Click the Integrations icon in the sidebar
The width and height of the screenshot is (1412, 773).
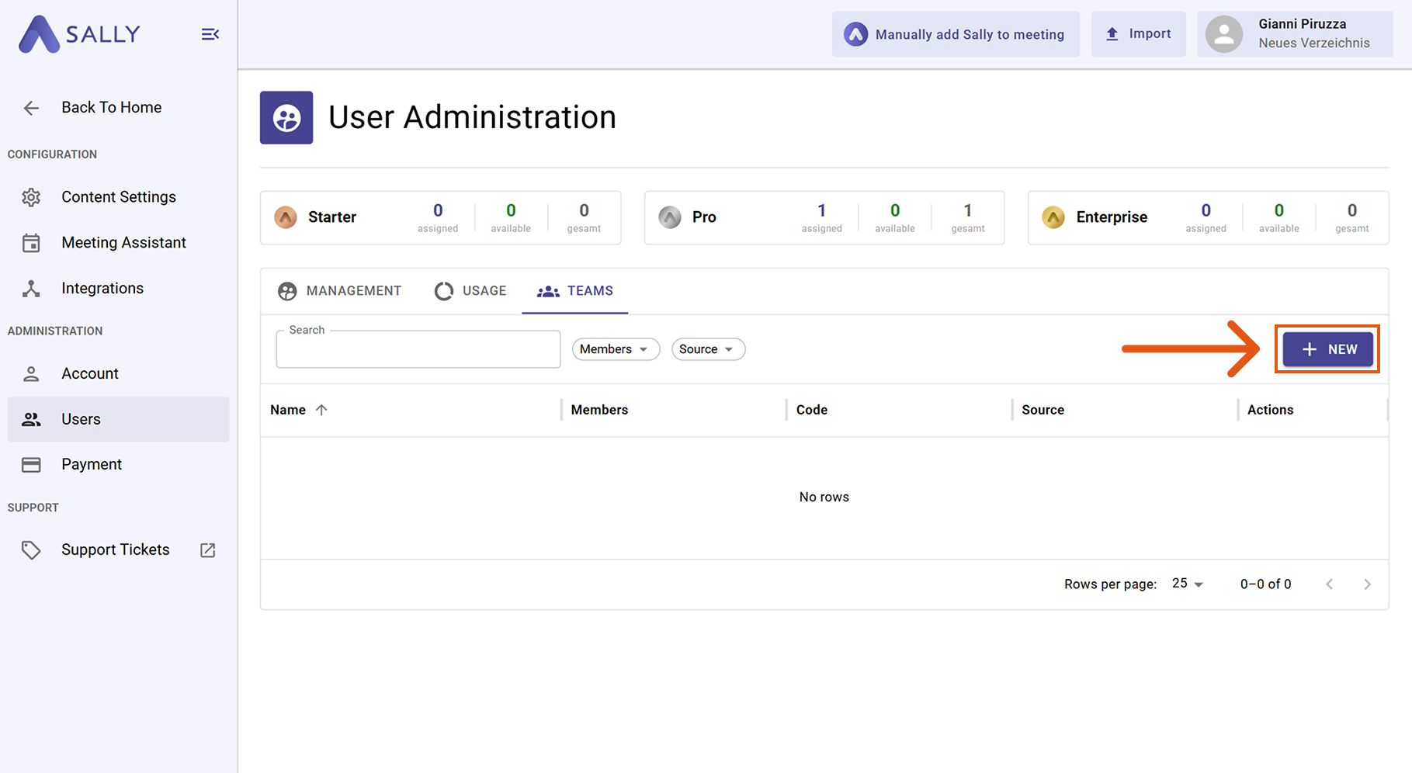click(31, 289)
